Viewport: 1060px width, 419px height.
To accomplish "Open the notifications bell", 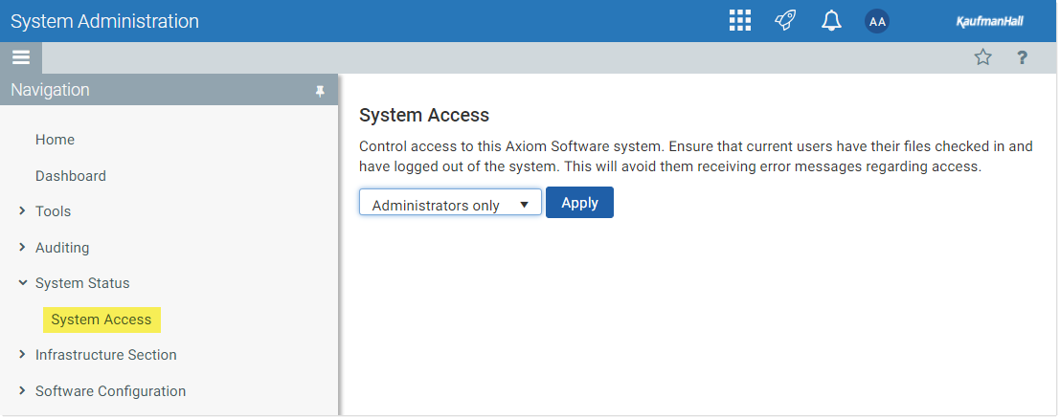I will tap(831, 20).
